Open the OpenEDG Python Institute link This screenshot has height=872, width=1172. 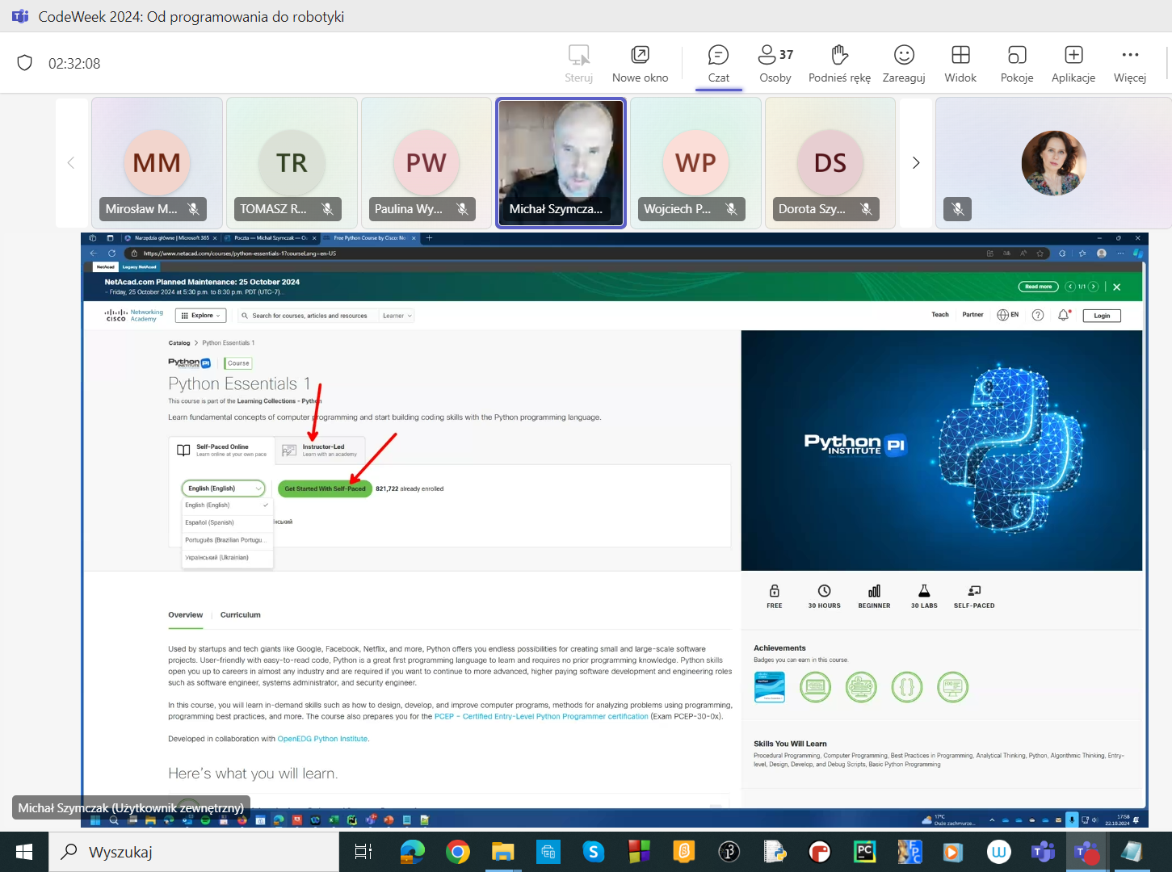click(323, 739)
